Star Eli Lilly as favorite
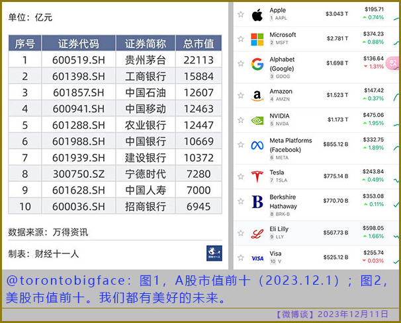The height and width of the screenshot is (323, 401). [x=241, y=233]
